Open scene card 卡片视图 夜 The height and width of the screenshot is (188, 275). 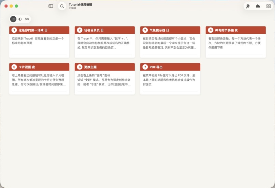coord(39,79)
